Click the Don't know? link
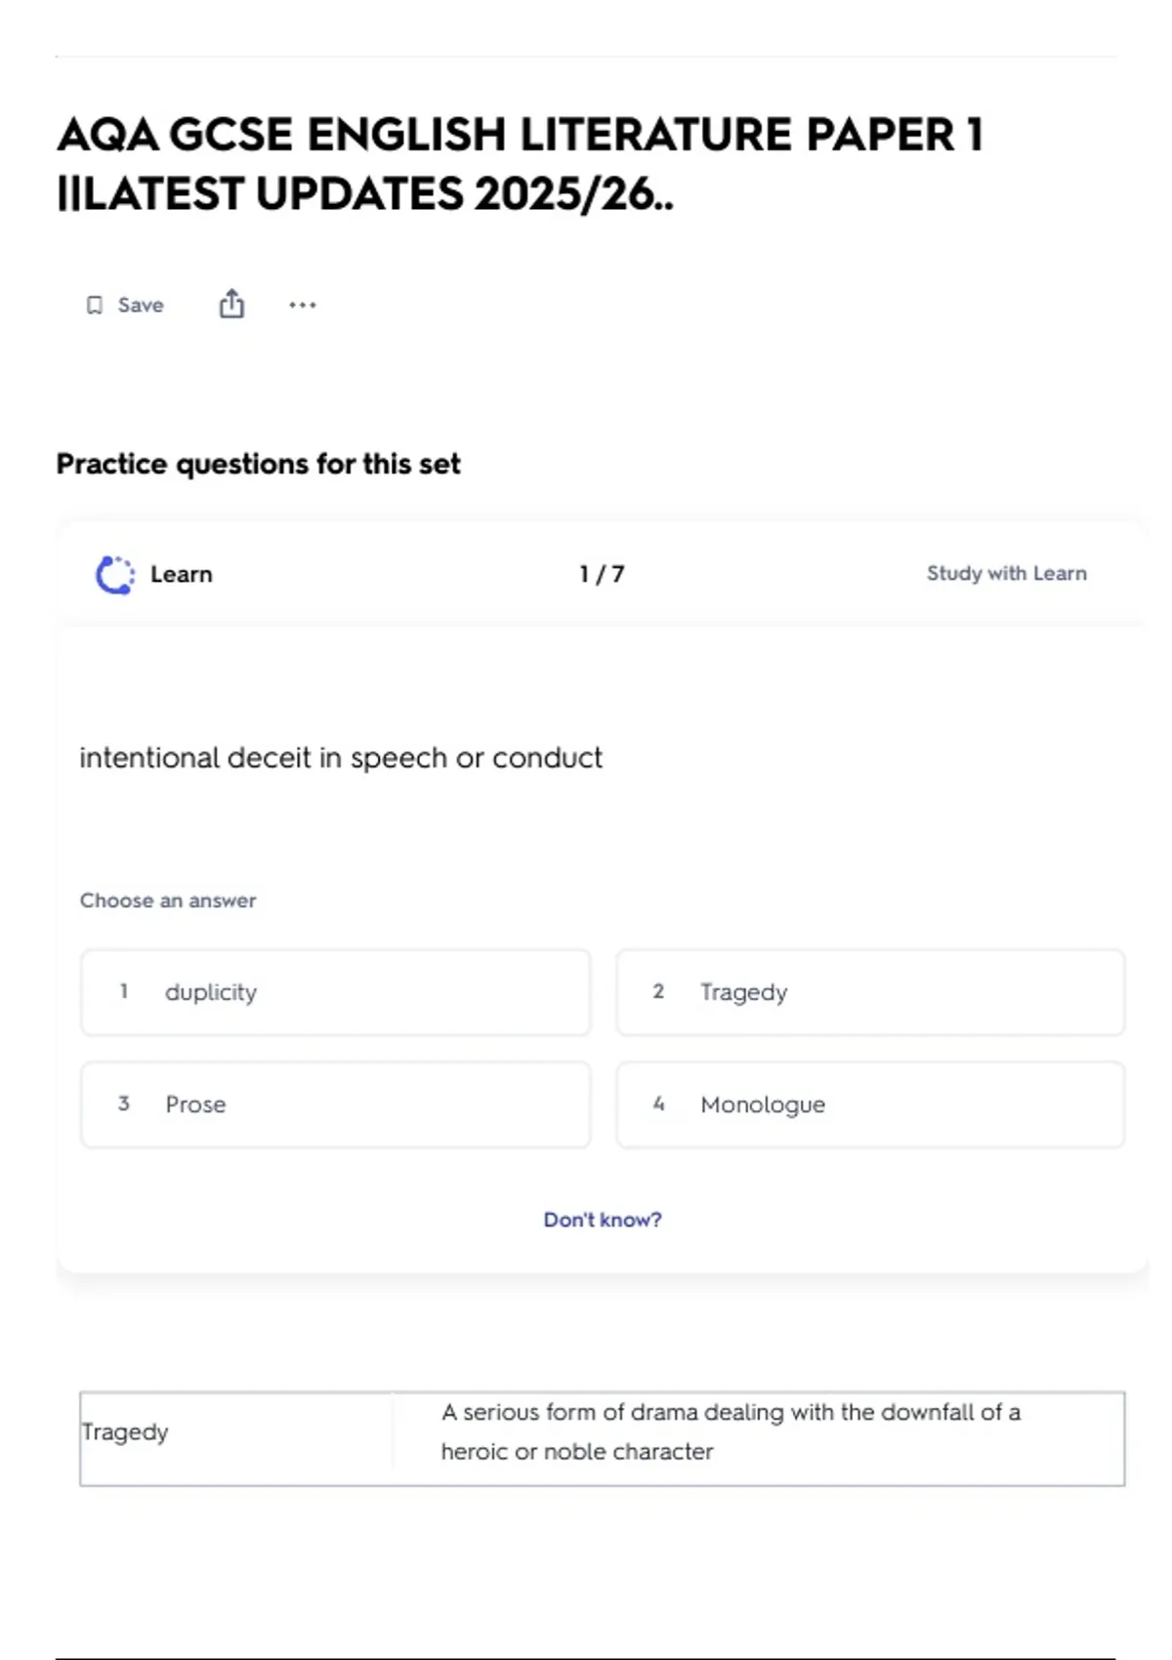1172x1660 pixels. 603,1220
